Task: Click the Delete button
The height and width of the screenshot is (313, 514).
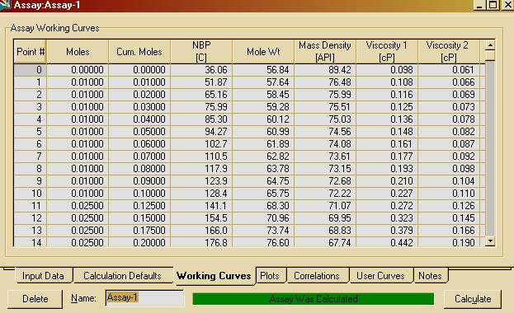Action: [35, 299]
